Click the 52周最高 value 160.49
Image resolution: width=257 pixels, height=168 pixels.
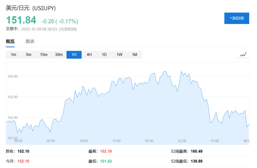(197, 151)
